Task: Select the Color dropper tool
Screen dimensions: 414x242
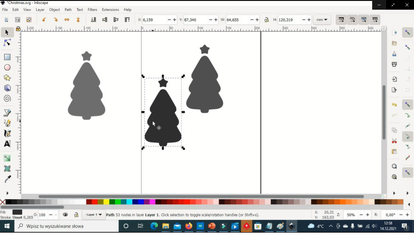Action: pos(7,179)
